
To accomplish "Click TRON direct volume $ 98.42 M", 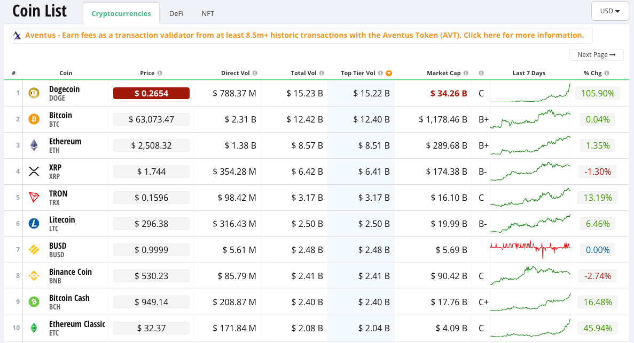I will point(237,198).
